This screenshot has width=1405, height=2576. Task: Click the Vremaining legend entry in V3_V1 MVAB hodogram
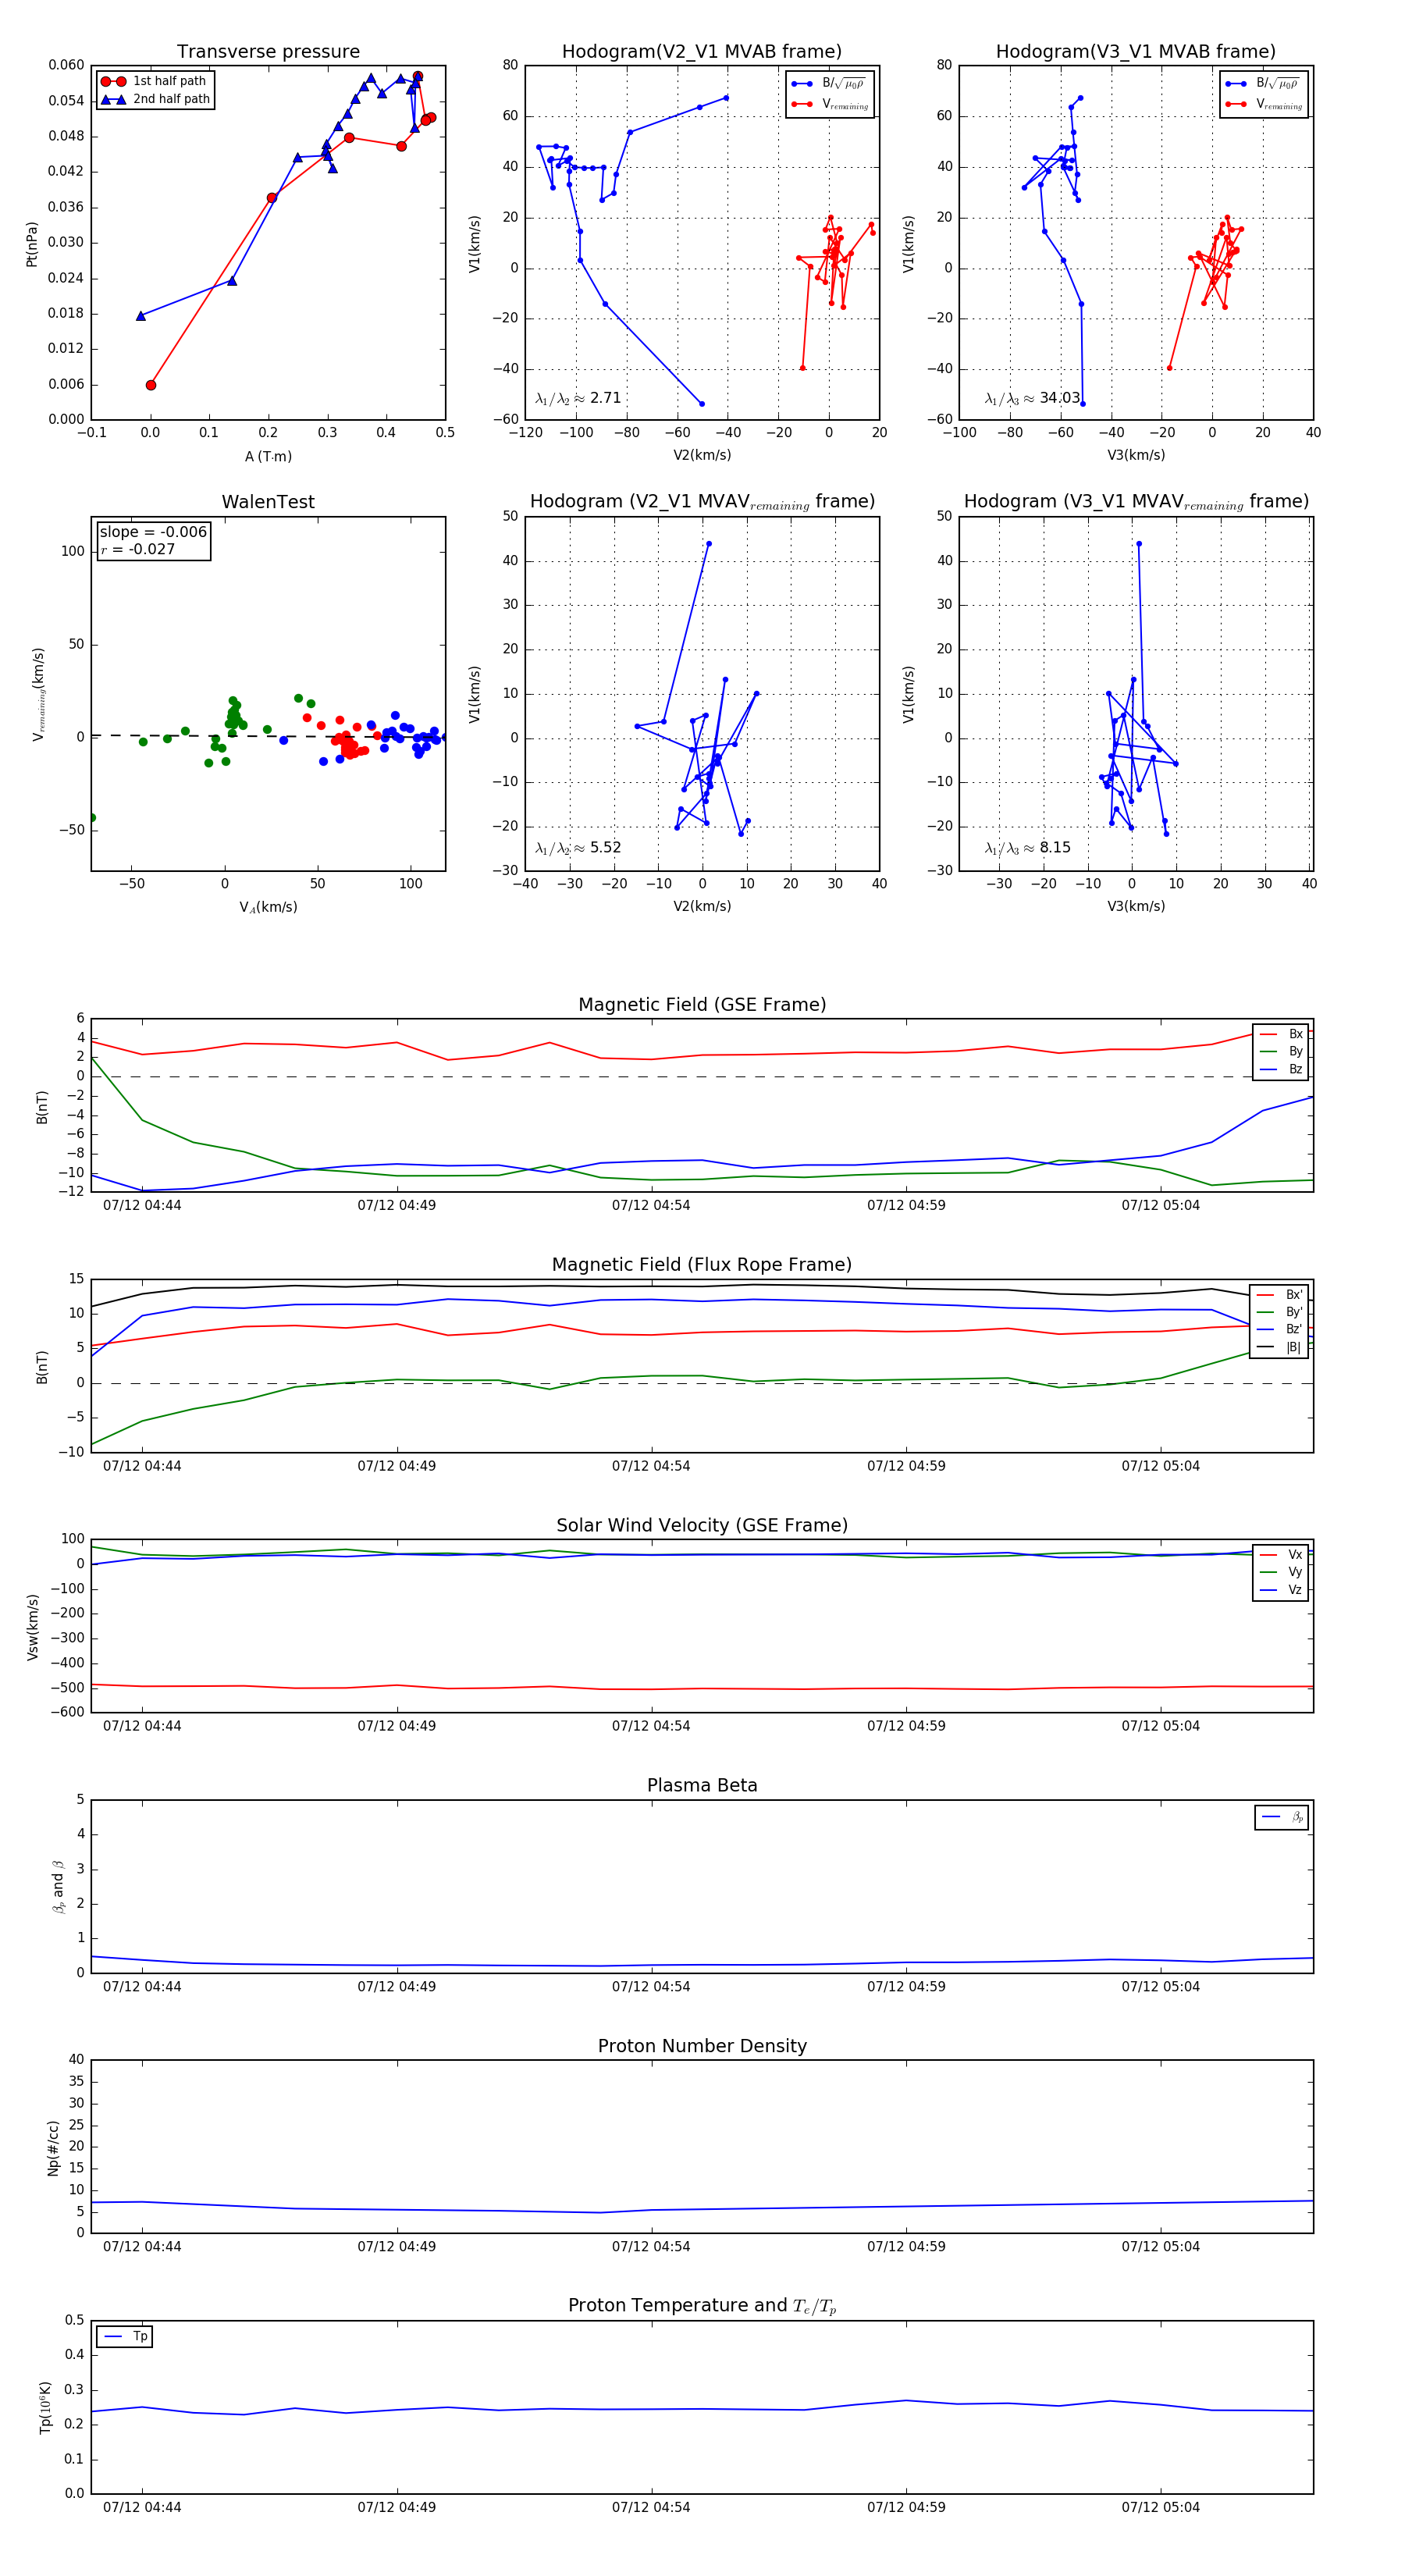coord(1263,104)
